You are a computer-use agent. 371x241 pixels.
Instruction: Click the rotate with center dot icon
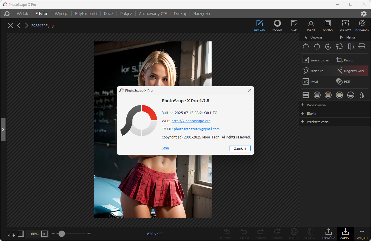328,47
